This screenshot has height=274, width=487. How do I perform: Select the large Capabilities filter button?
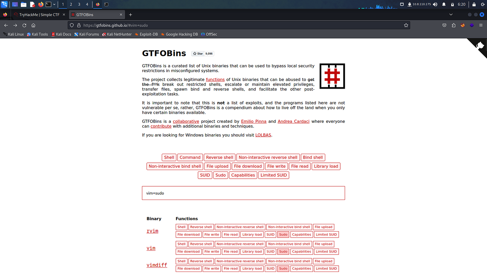click(x=243, y=175)
